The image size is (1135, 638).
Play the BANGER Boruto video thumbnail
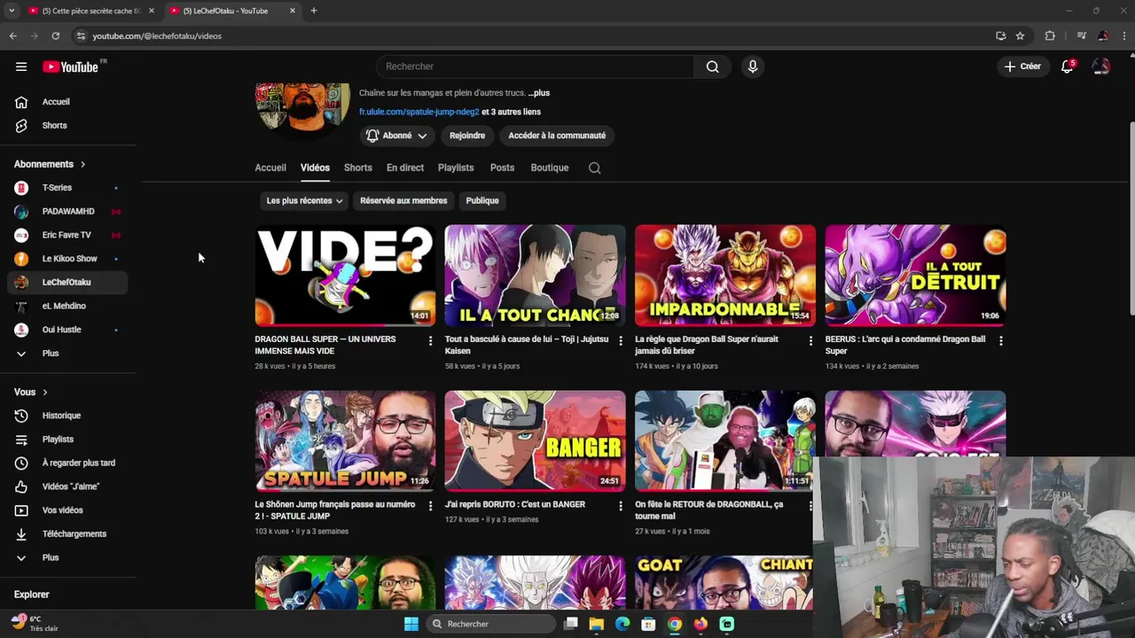pyautogui.click(x=535, y=440)
